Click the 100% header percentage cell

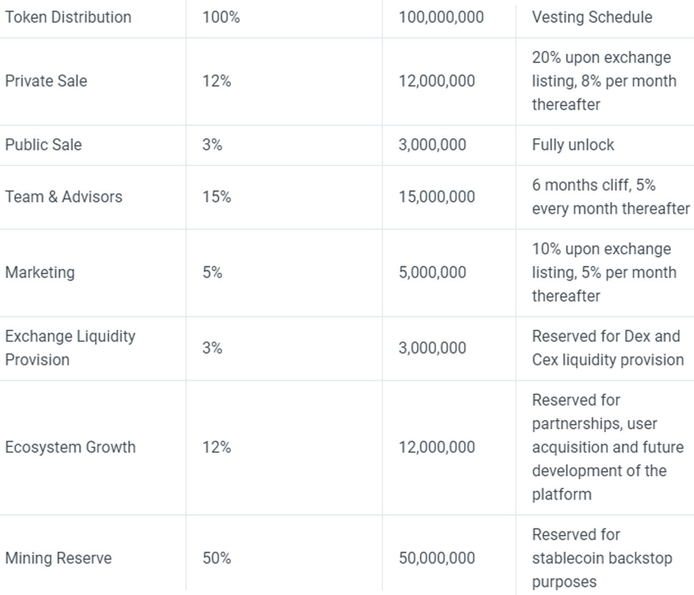[x=221, y=17]
